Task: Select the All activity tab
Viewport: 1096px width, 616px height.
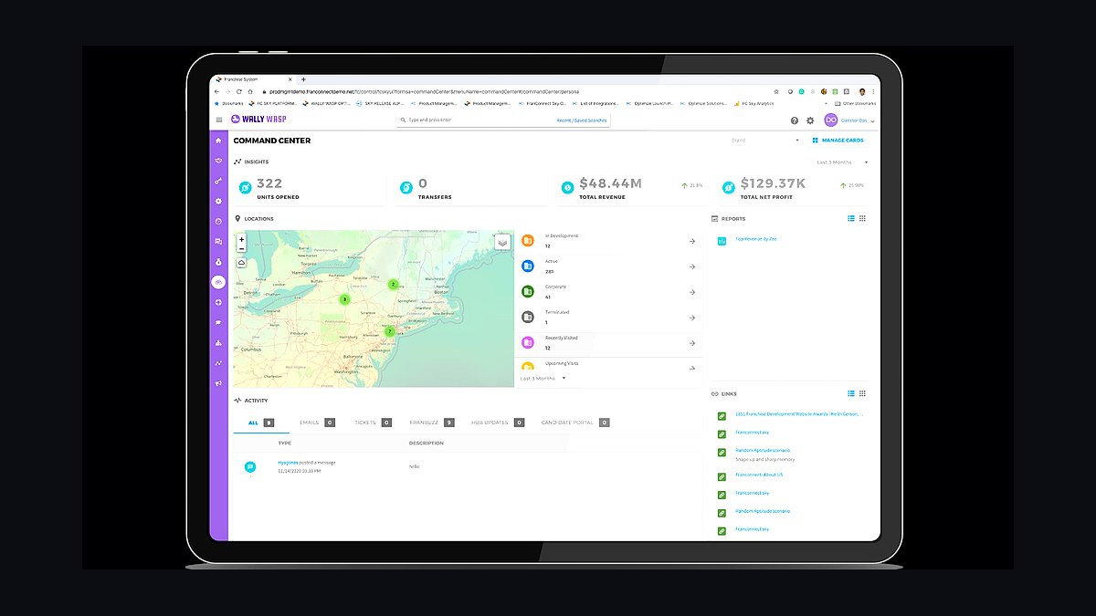Action: tap(261, 423)
